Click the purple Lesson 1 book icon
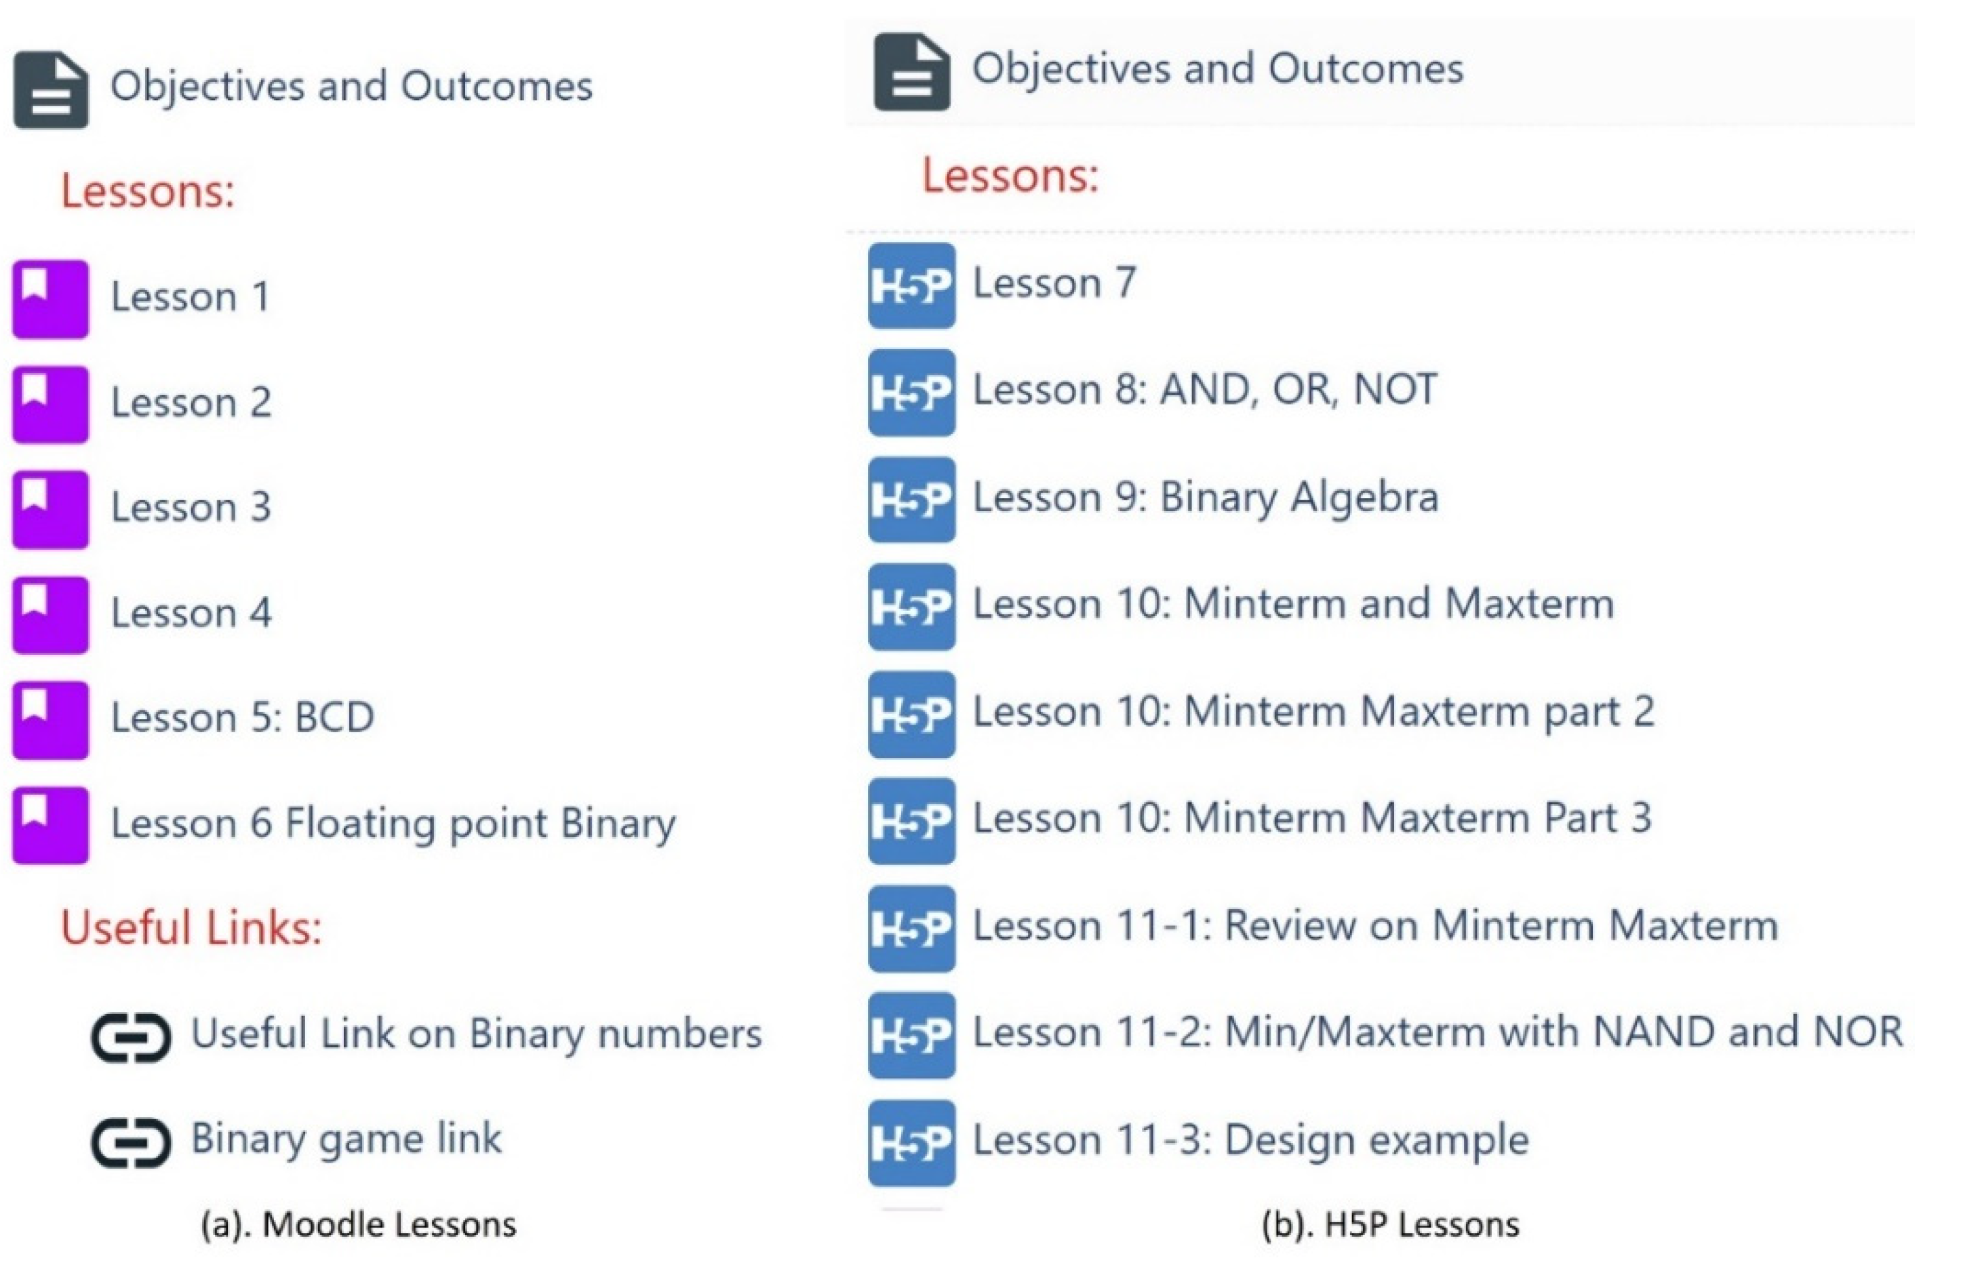 click(x=50, y=299)
